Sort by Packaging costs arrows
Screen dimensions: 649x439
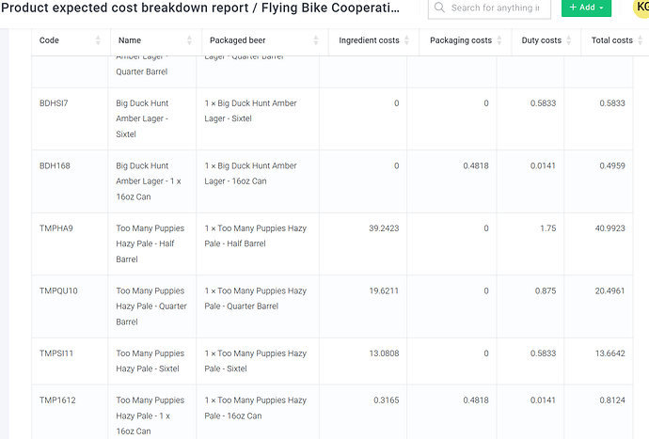click(x=499, y=40)
